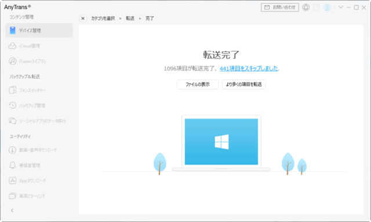Viewport: 371px width, 222px height.
Task: Open the 441項目をスキップしました link
Action: 249,68
